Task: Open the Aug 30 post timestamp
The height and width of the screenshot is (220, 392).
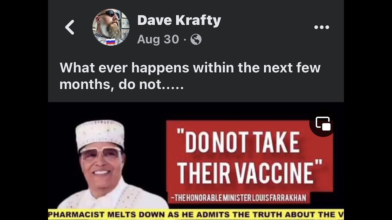Action: pos(158,39)
